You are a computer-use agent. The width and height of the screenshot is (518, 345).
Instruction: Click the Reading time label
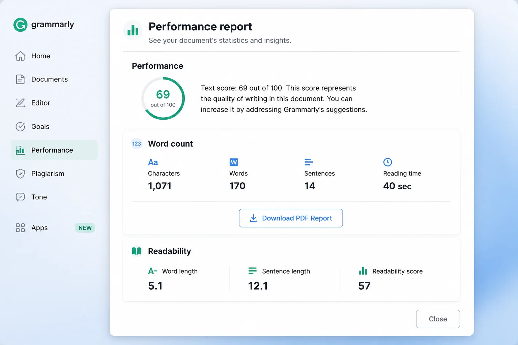402,174
